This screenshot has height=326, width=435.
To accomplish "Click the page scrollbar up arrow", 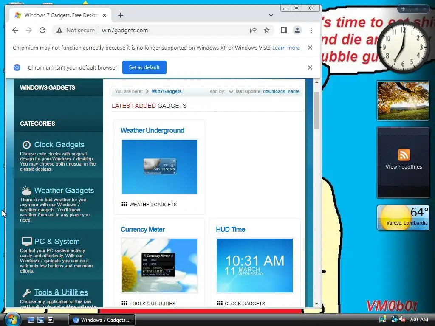I will coord(316,82).
